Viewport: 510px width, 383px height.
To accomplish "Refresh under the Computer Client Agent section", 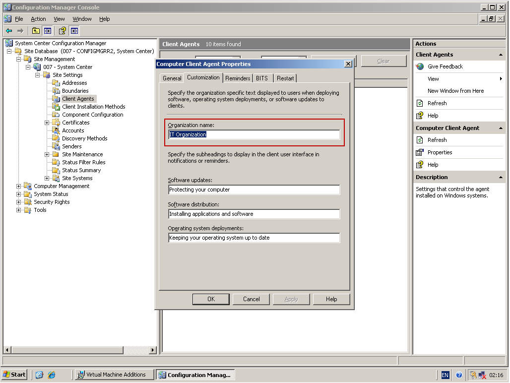I will click(437, 140).
